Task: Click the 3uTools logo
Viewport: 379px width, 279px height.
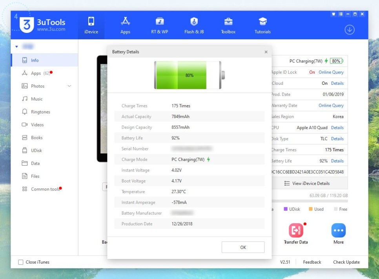Action: pos(42,25)
